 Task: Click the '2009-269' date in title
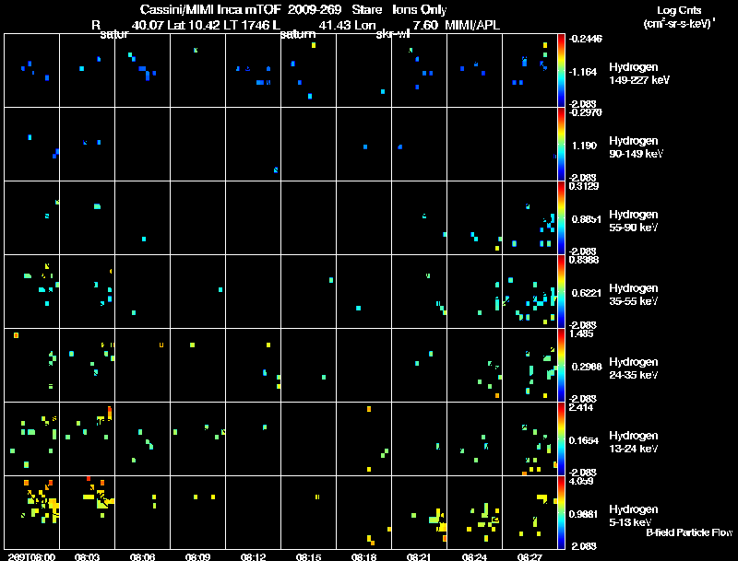[313, 9]
